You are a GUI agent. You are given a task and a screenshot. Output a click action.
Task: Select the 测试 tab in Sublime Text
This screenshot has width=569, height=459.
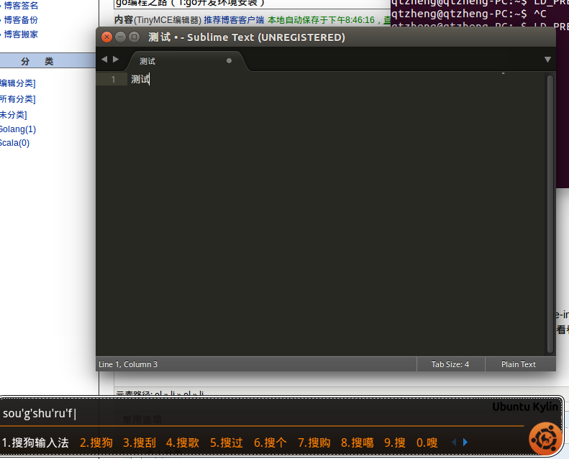point(147,61)
